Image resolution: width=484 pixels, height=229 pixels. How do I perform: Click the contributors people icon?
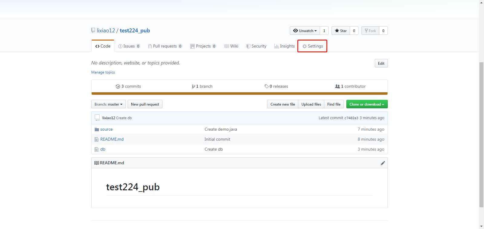point(338,87)
